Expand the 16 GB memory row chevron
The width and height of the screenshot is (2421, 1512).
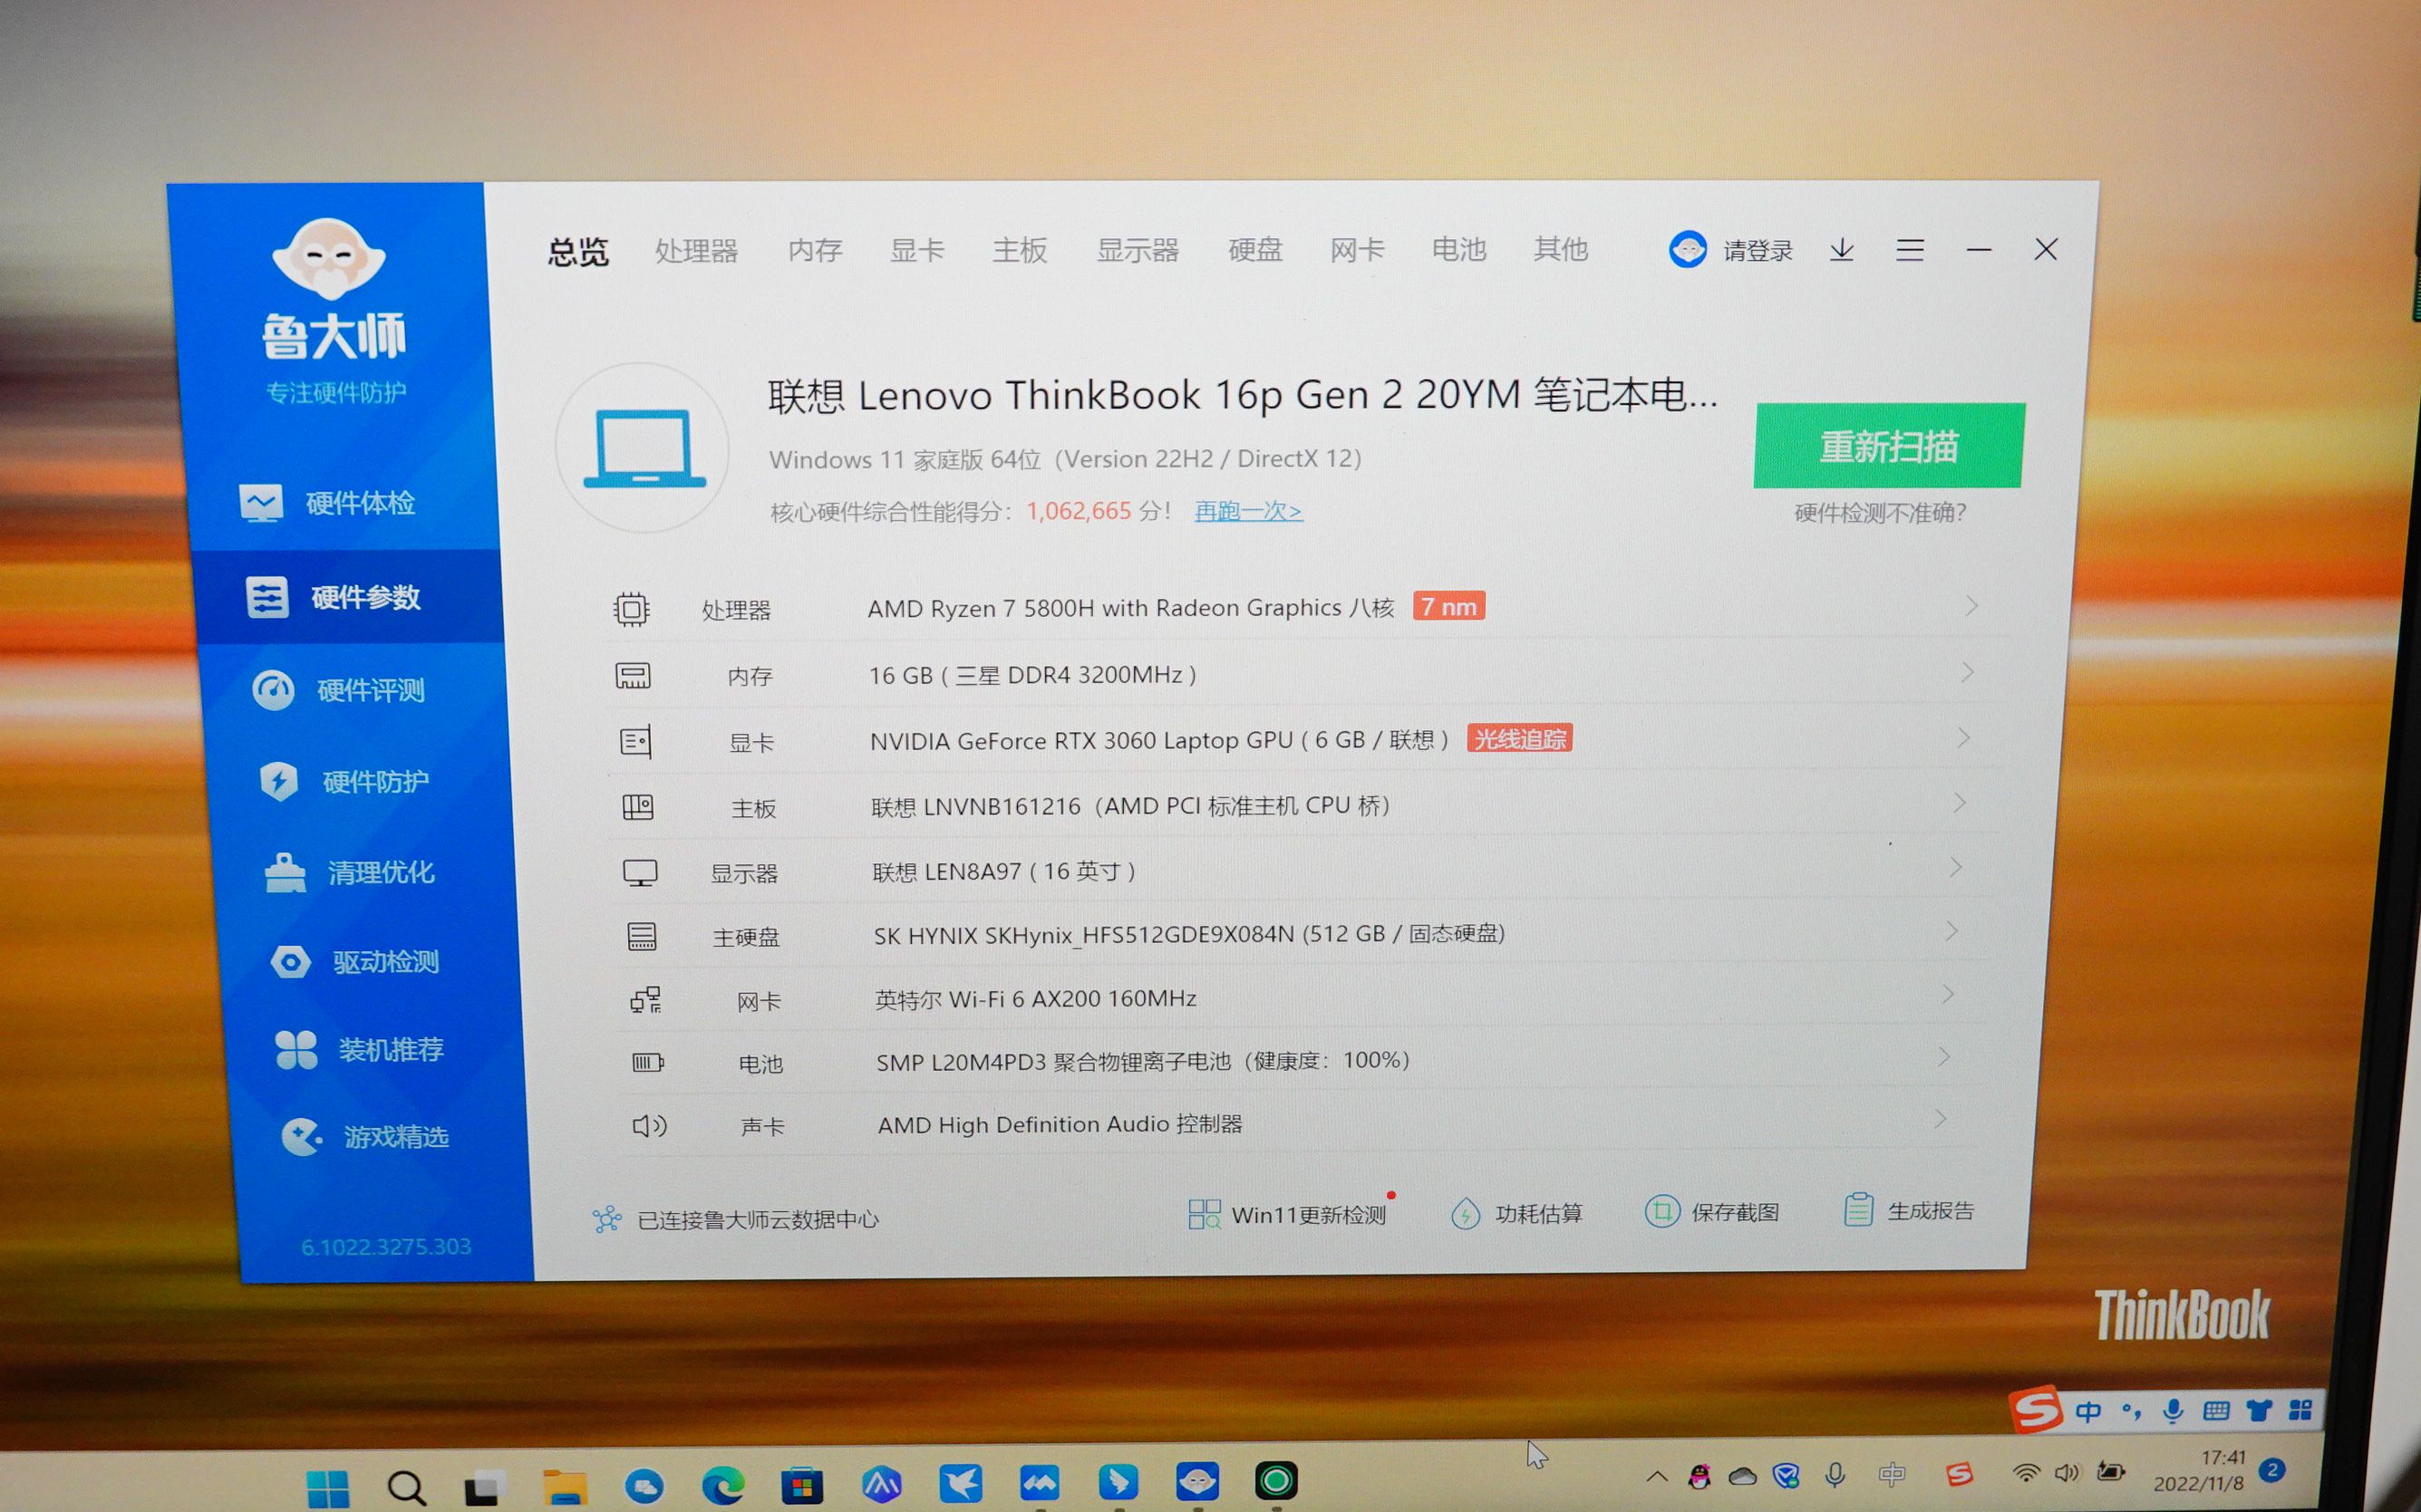pyautogui.click(x=1967, y=672)
